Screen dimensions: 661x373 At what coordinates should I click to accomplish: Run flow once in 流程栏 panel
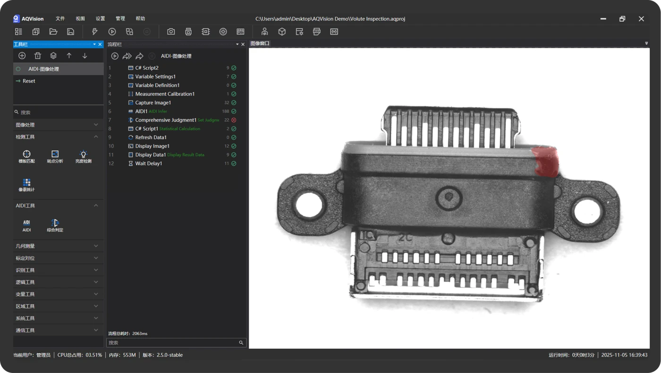[115, 56]
